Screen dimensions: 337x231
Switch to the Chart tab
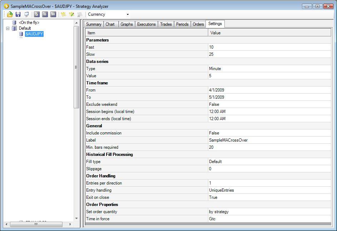[110, 24]
